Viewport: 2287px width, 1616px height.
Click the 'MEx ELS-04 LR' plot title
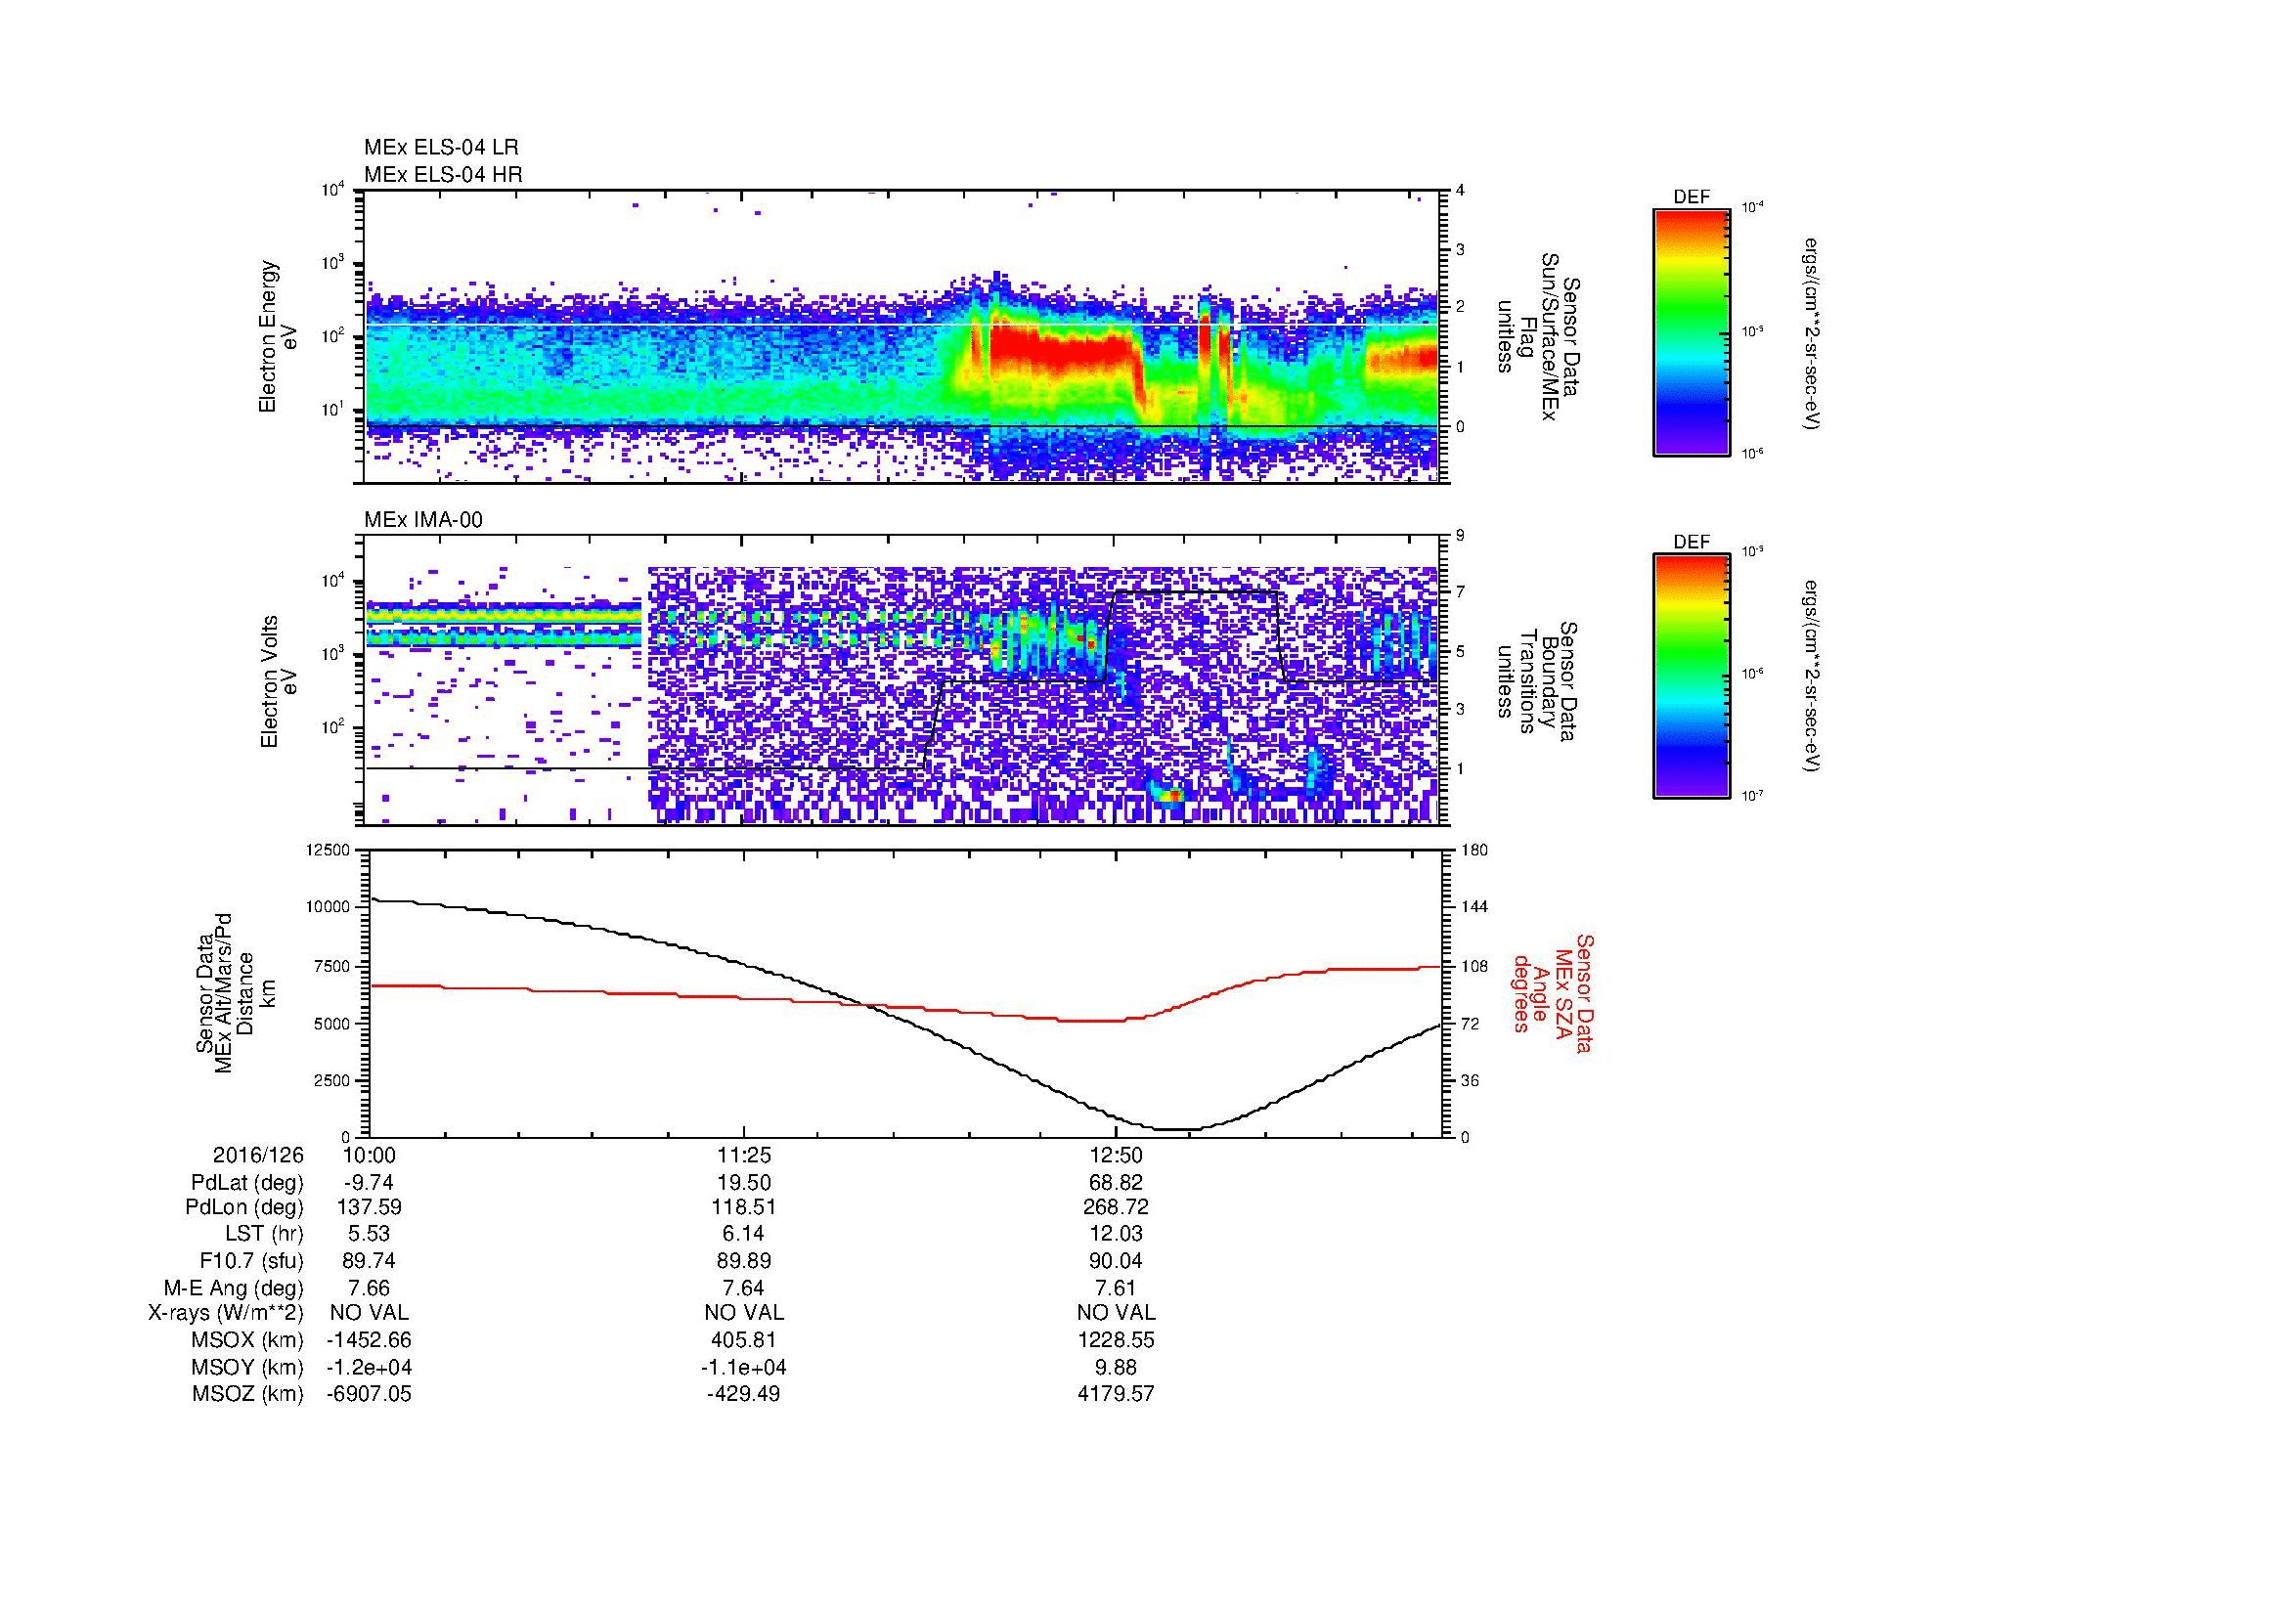440,148
